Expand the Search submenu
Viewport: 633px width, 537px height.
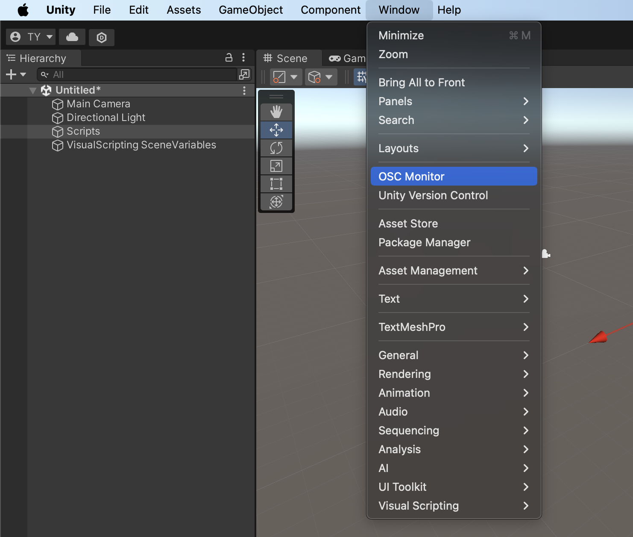(x=454, y=120)
